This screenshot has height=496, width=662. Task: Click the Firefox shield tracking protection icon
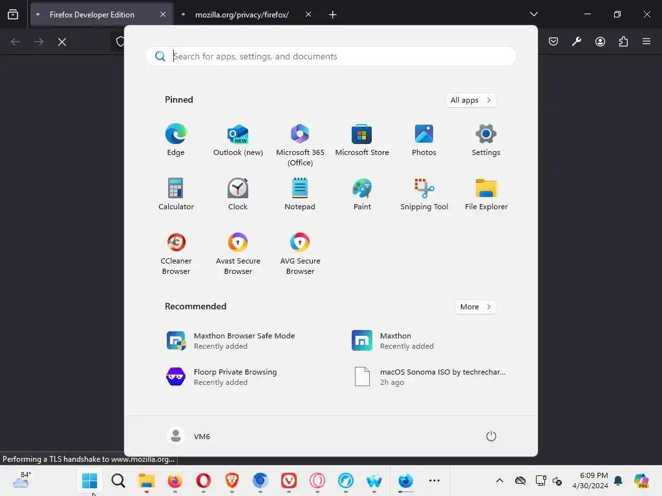(120, 41)
